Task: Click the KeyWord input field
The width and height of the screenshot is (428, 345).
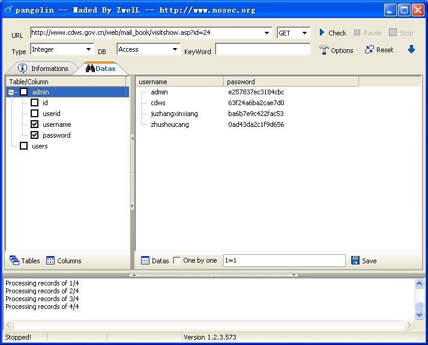Action: (x=263, y=49)
